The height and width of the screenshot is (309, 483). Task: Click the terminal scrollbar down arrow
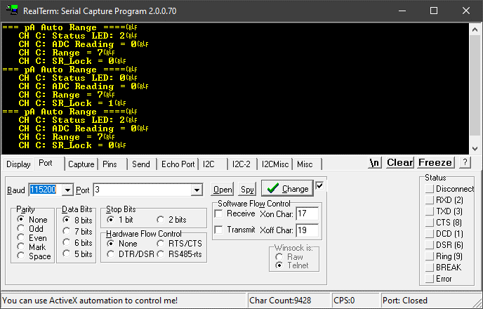tap(475, 148)
